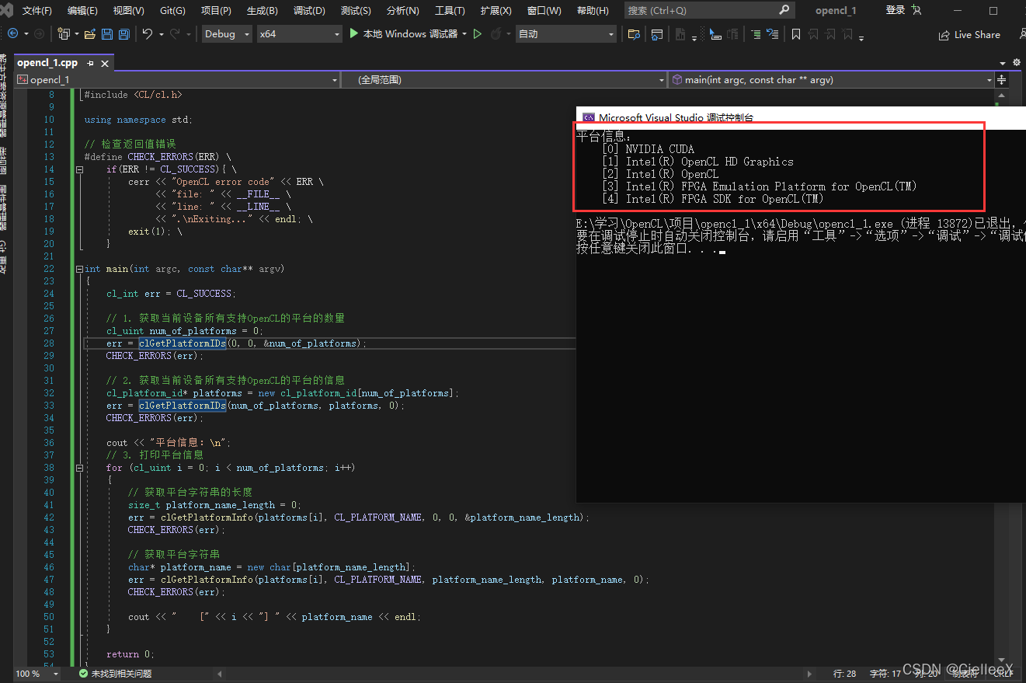Click clGetPlatformIDs on line 28
The height and width of the screenshot is (683, 1026).
[x=183, y=343]
